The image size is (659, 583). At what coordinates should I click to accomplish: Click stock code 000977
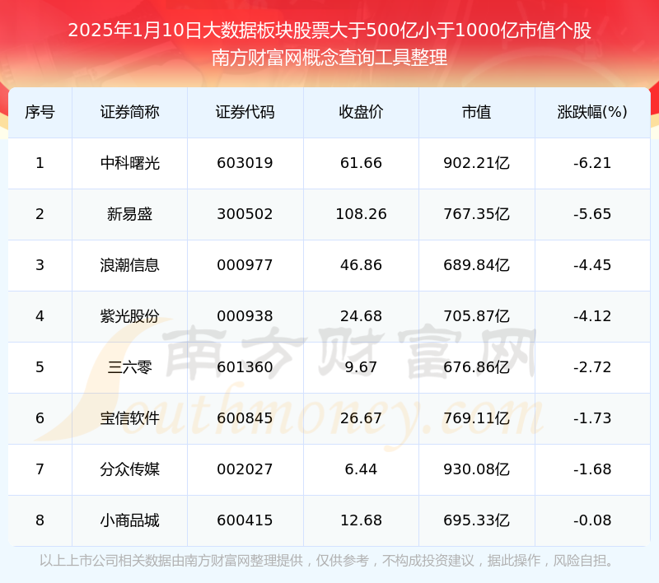click(x=245, y=265)
